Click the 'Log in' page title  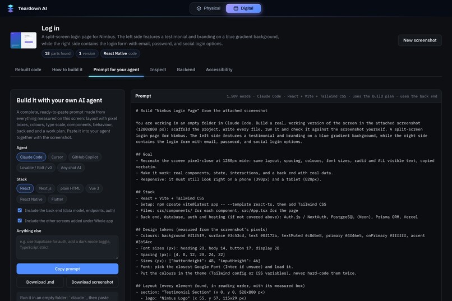pyautogui.click(x=50, y=28)
